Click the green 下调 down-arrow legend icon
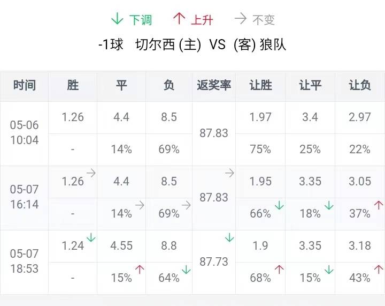This screenshot has height=306, width=385. coord(117,19)
